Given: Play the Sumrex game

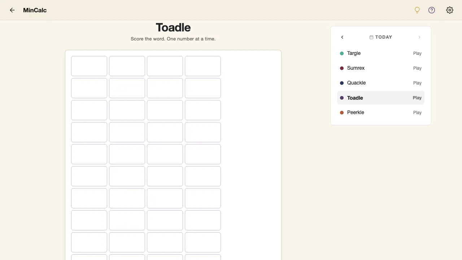Looking at the screenshot, I should 417,68.
